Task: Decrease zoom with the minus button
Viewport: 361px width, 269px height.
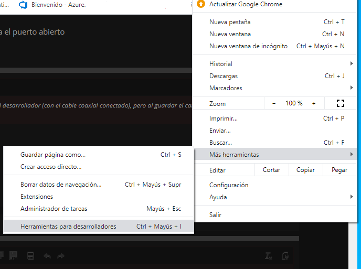Action: click(274, 103)
